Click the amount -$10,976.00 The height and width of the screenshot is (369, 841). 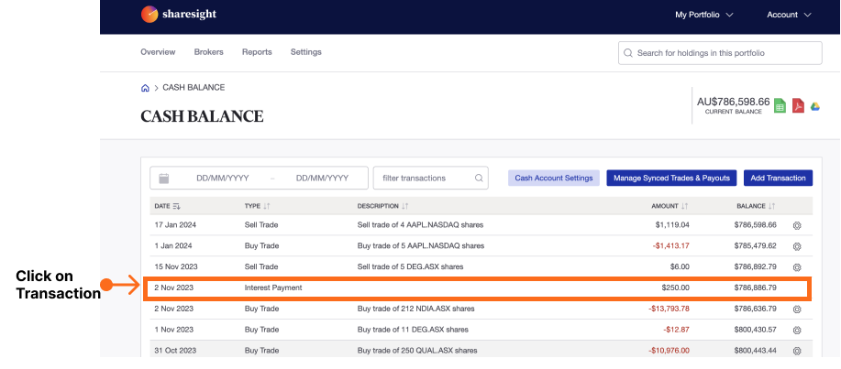pos(669,351)
